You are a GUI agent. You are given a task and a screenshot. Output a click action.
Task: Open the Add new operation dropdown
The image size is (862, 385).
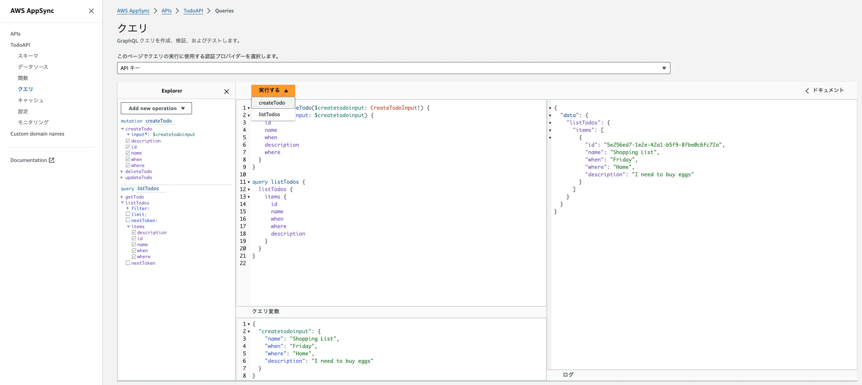(156, 108)
